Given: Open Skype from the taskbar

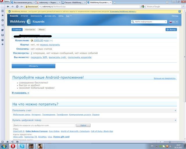Looking at the screenshot, I should click(x=22, y=146).
